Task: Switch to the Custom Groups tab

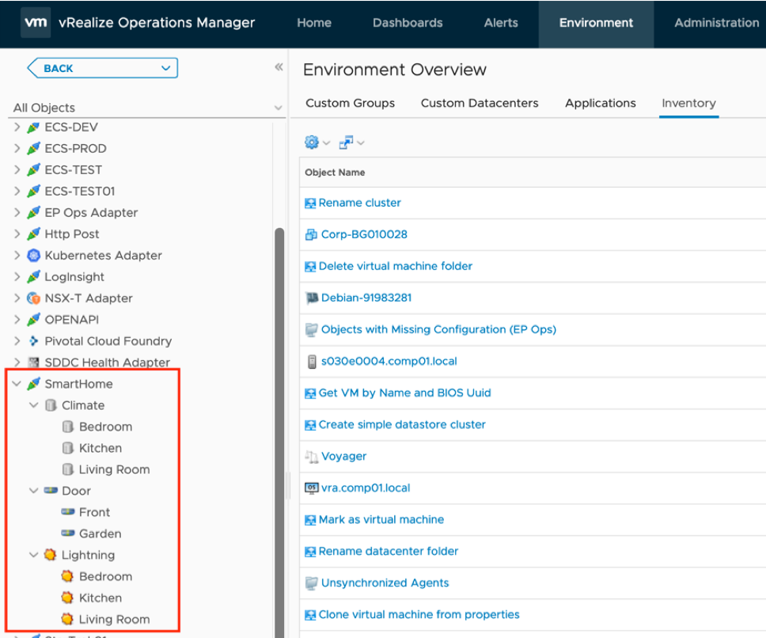Action: coord(350,103)
